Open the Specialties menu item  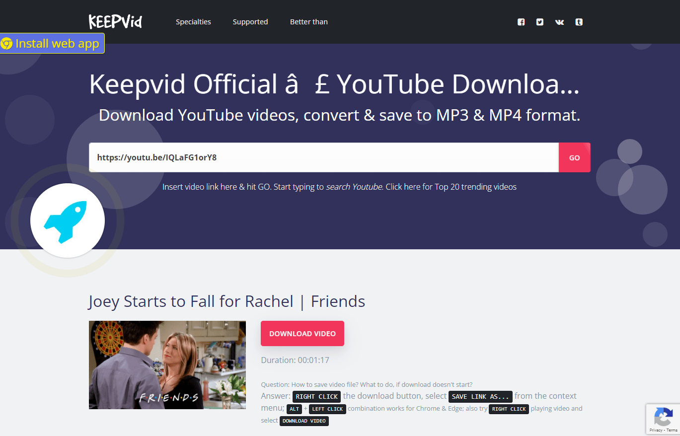pyautogui.click(x=193, y=22)
